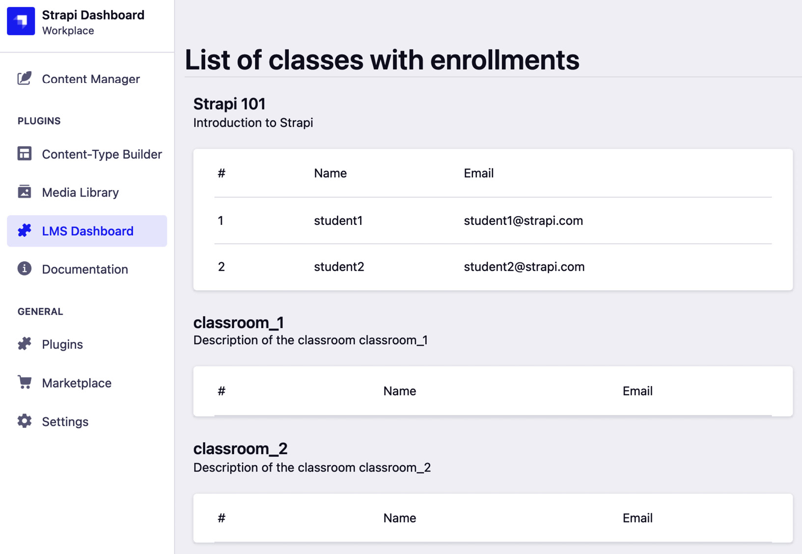Click the # column header in classroom_2 table
This screenshot has width=802, height=554.
tap(221, 518)
